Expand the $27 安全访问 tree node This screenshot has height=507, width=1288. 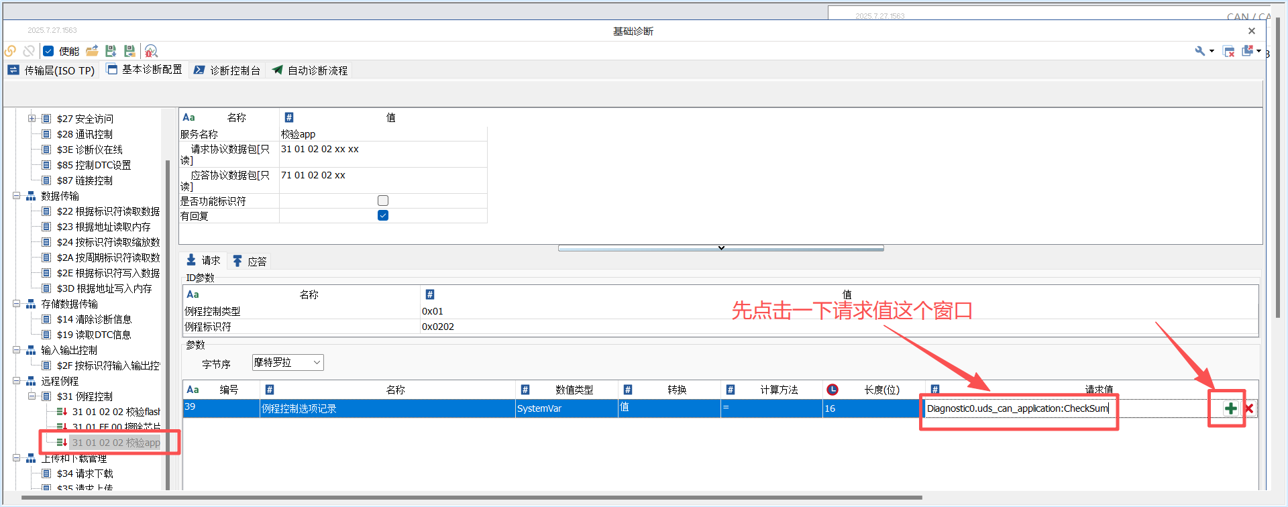tap(32, 119)
